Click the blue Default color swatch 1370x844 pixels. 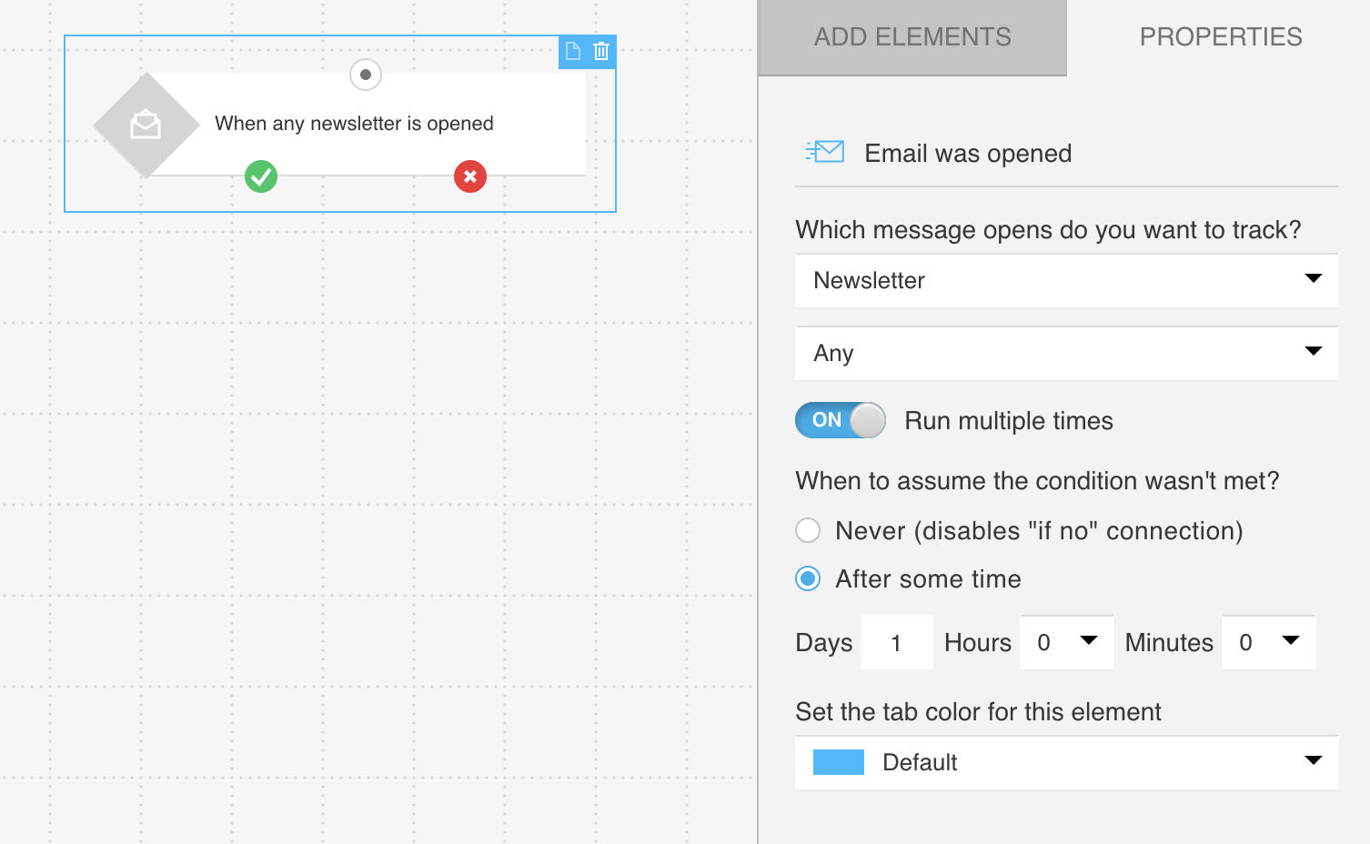tap(839, 762)
